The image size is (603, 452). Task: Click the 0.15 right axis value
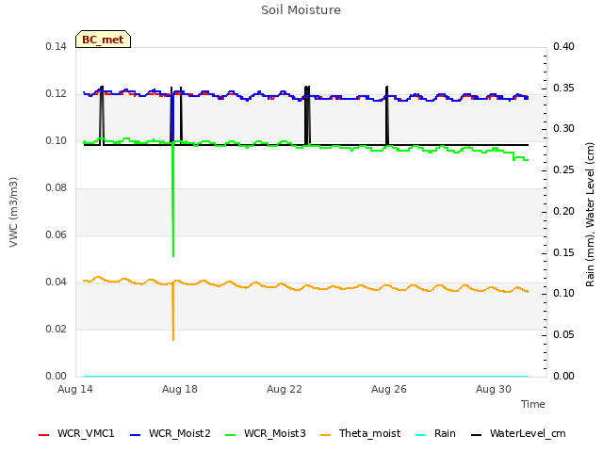563,252
